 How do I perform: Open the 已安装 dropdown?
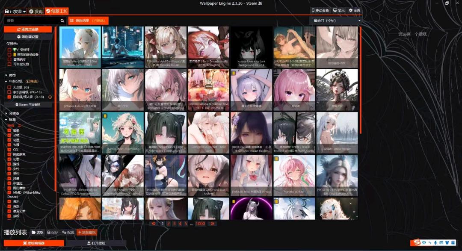pos(15,11)
